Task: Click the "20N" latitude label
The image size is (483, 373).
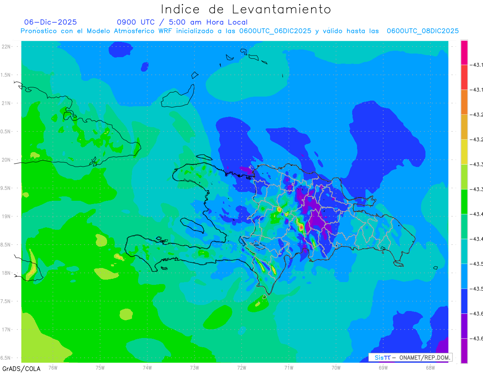Action: (6, 160)
